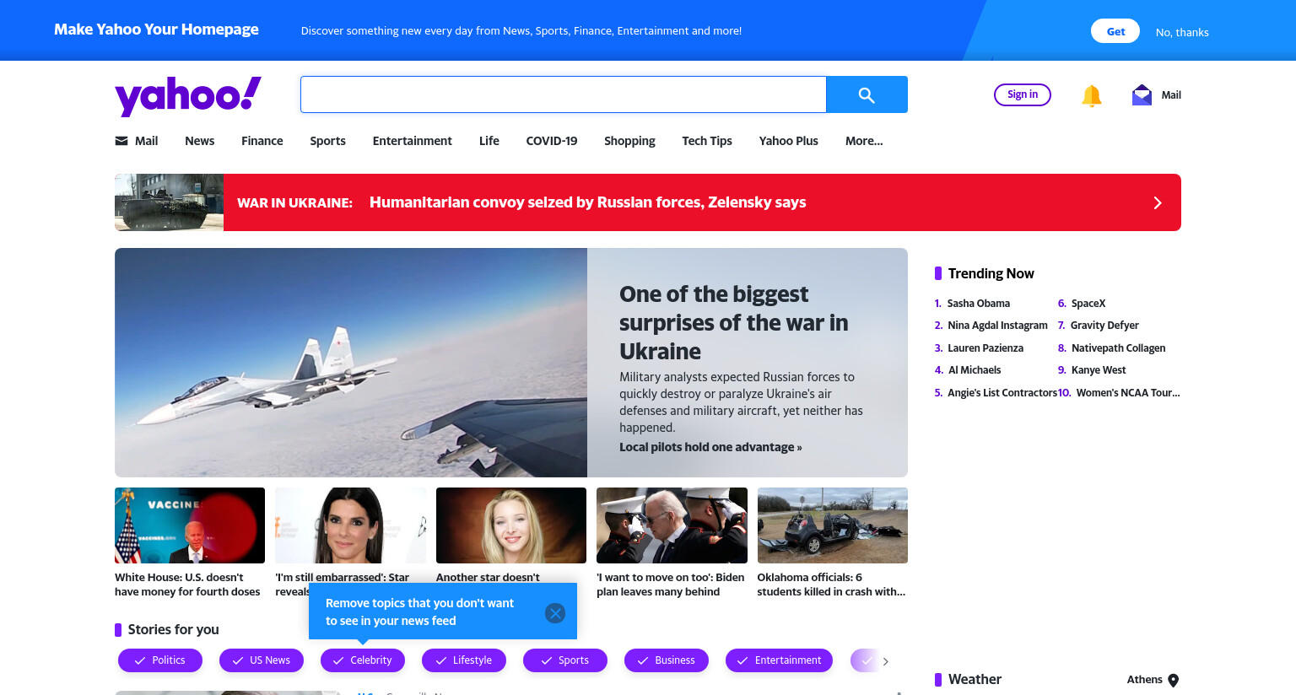Screen dimensions: 1296x695
Task: Open COVID-19 section
Action: (x=552, y=141)
